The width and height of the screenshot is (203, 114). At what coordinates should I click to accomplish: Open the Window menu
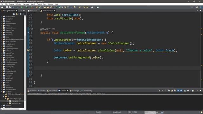point(50,4)
